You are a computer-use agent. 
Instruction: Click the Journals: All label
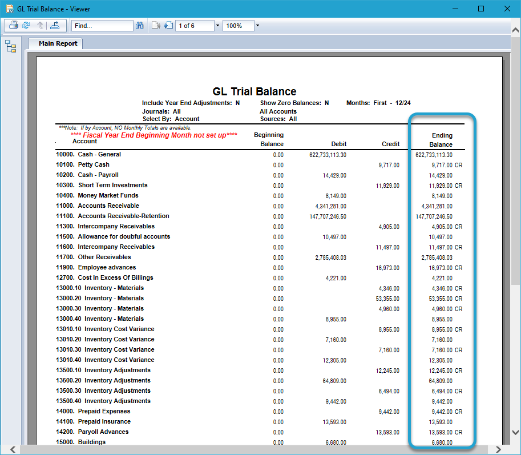tap(161, 111)
